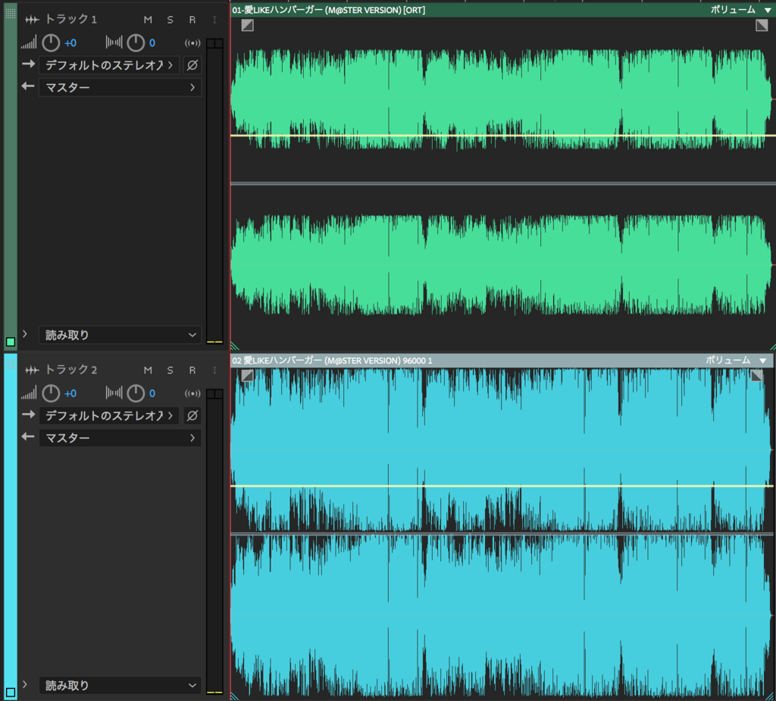Mute Track 1 with the M button
The height and width of the screenshot is (701, 776).
[148, 20]
